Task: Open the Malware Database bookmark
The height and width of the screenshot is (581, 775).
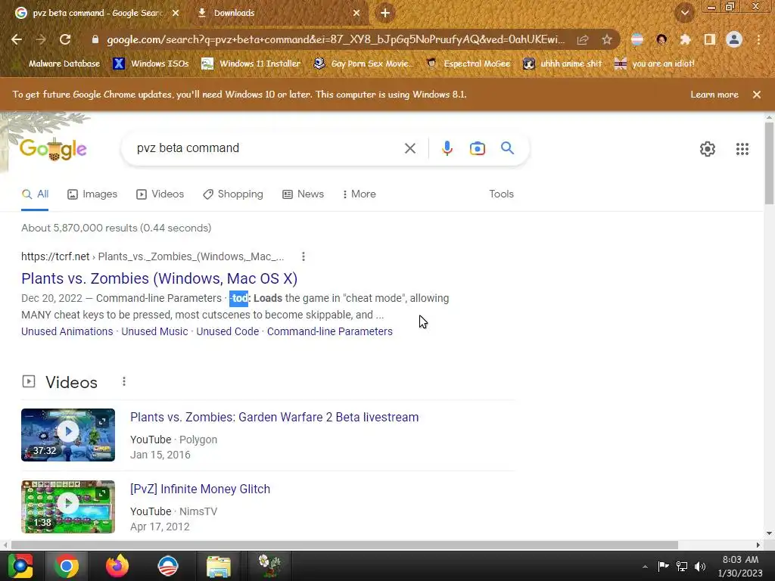Action: click(x=59, y=64)
